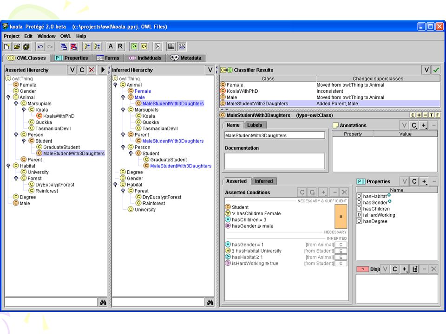Click the new project icon in the toolbar
This screenshot has width=446, height=334.
pos(7,46)
